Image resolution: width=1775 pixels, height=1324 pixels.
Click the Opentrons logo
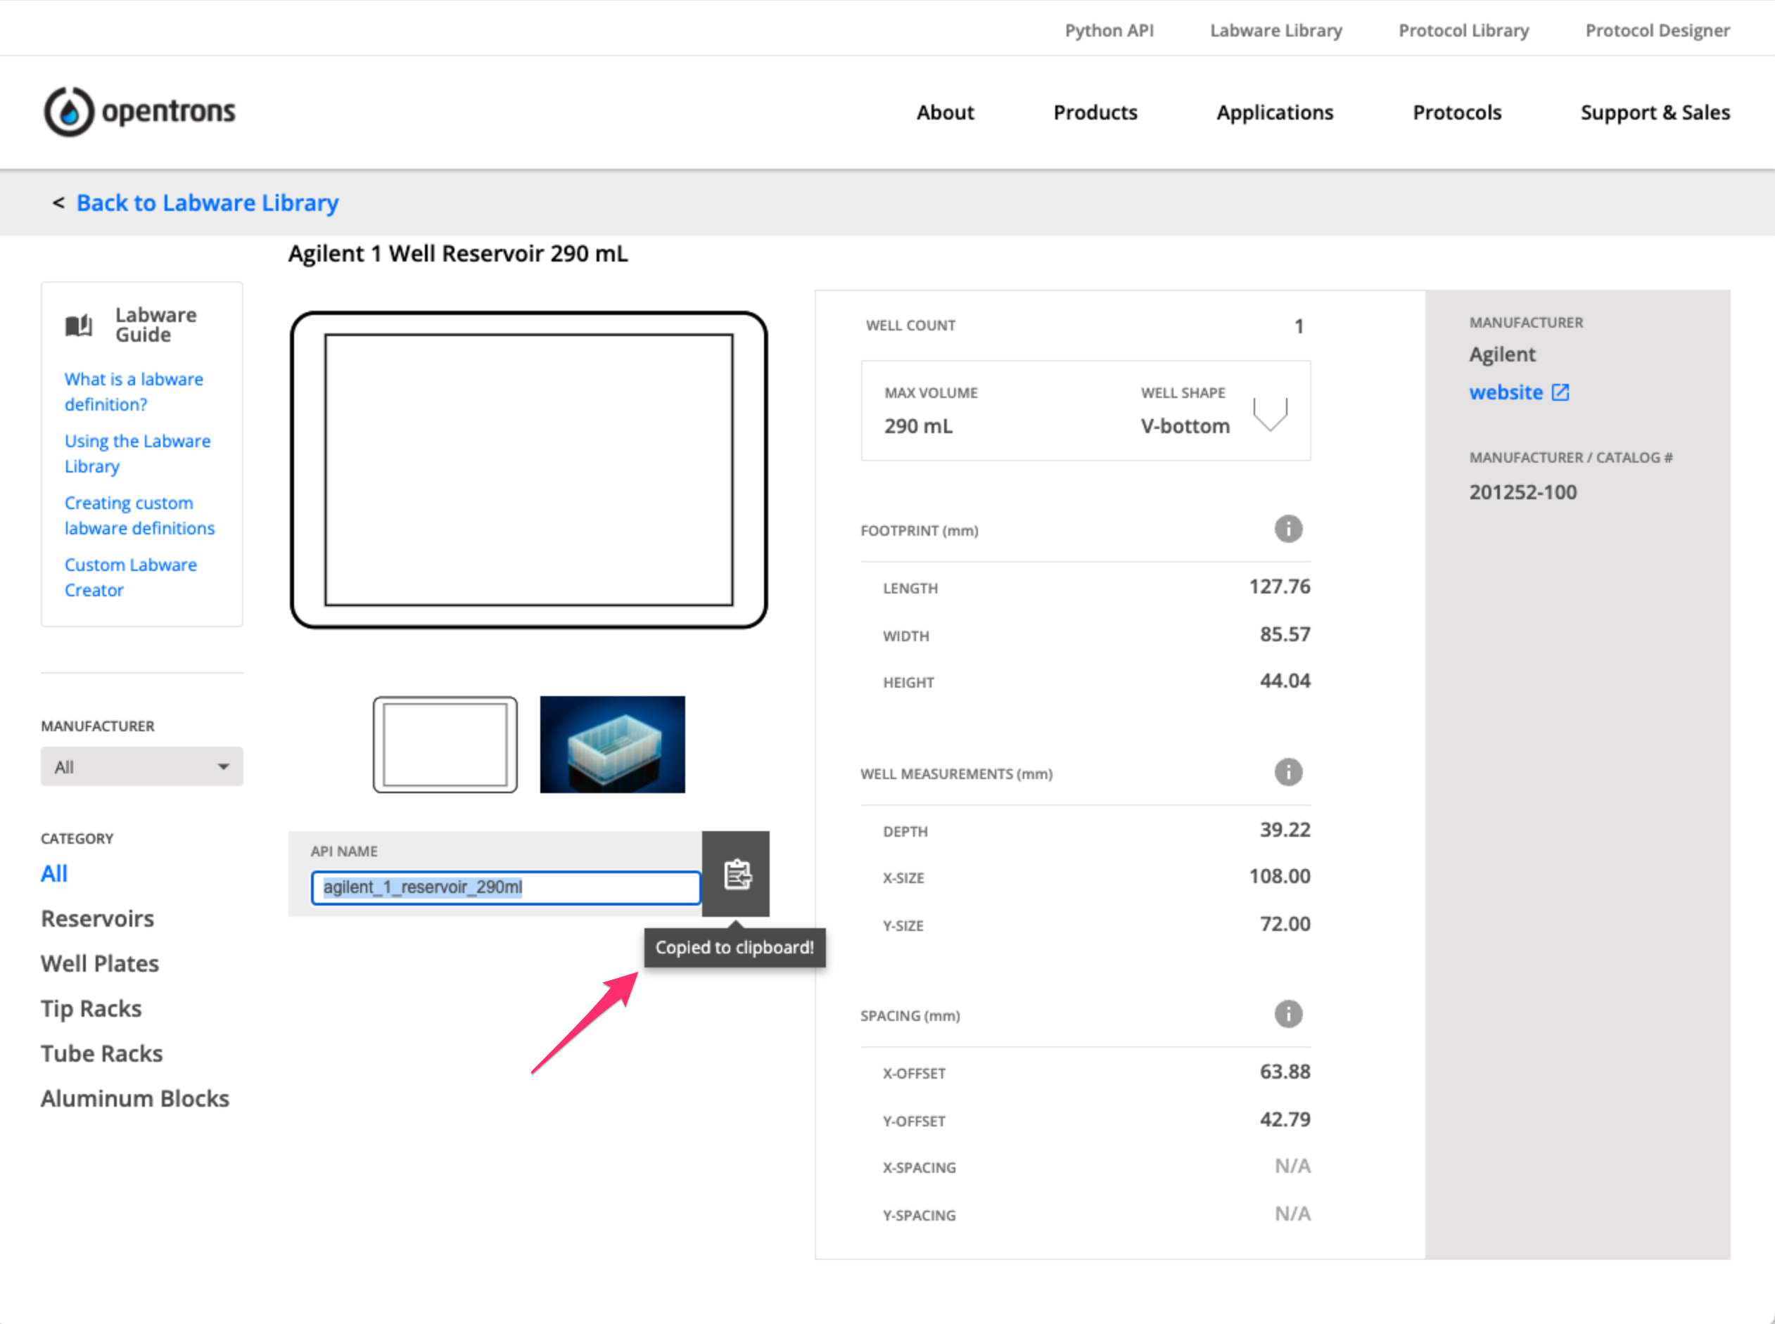click(139, 111)
